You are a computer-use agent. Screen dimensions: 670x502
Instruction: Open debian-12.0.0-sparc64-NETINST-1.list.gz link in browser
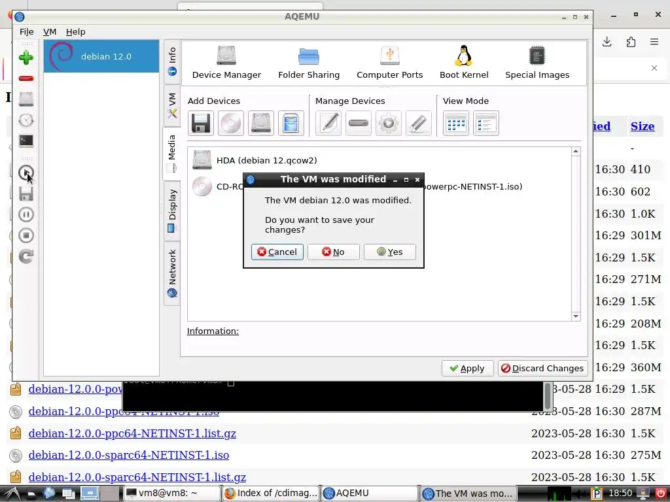pyautogui.click(x=137, y=477)
